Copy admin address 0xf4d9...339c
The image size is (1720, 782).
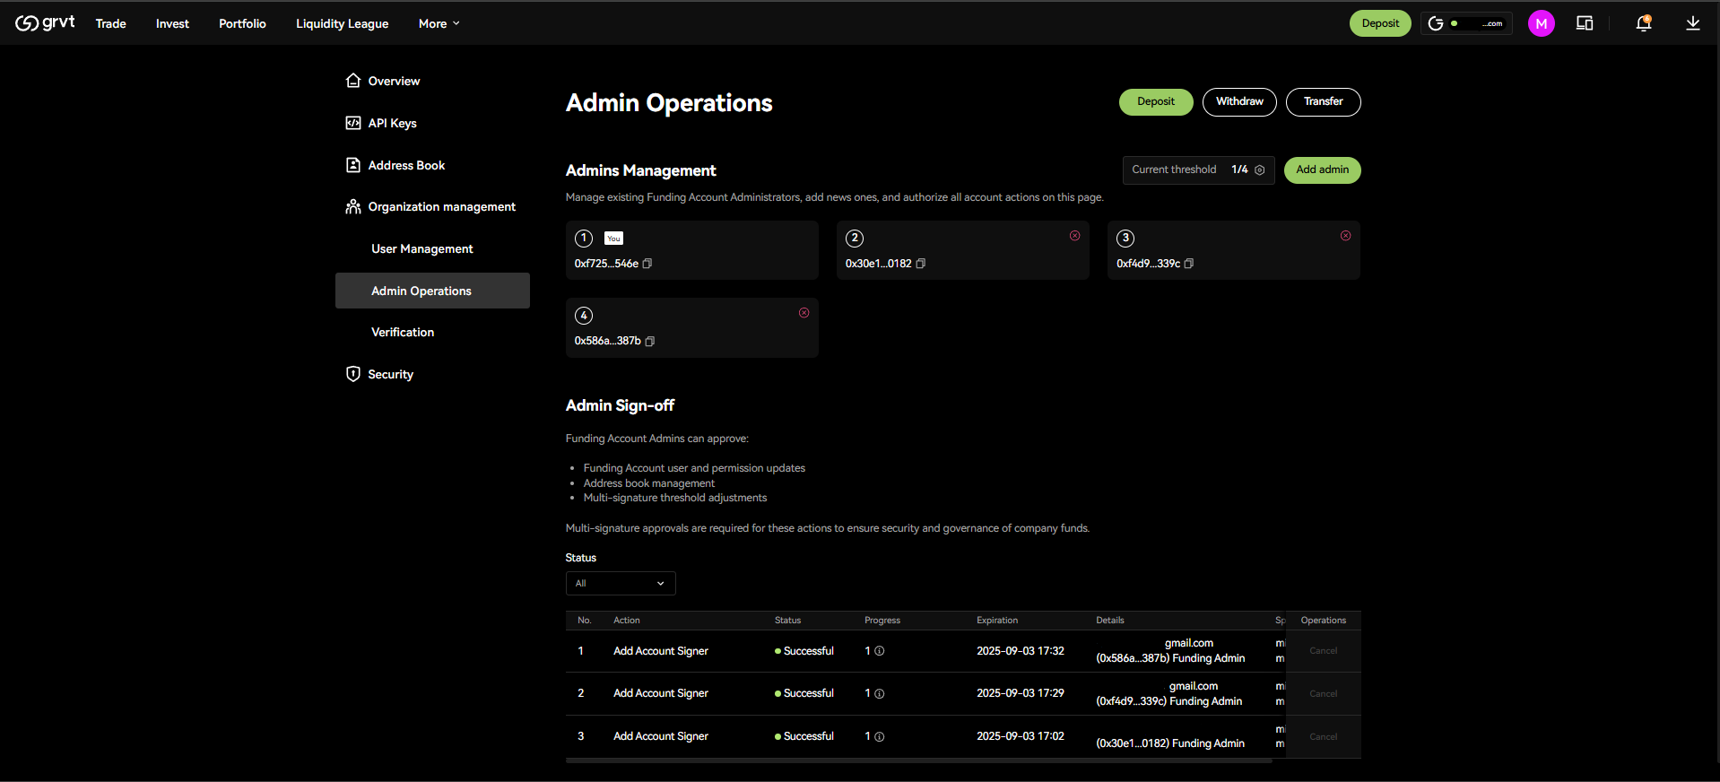point(1189,264)
